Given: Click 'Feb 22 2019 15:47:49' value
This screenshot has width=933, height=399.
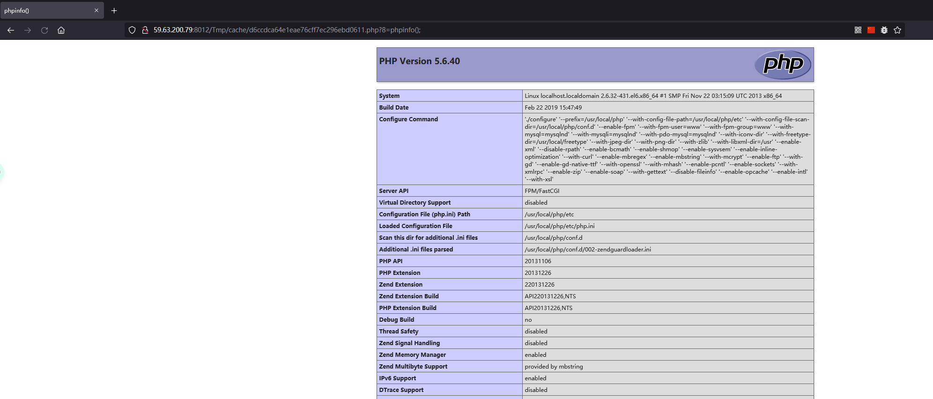Looking at the screenshot, I should click(553, 108).
